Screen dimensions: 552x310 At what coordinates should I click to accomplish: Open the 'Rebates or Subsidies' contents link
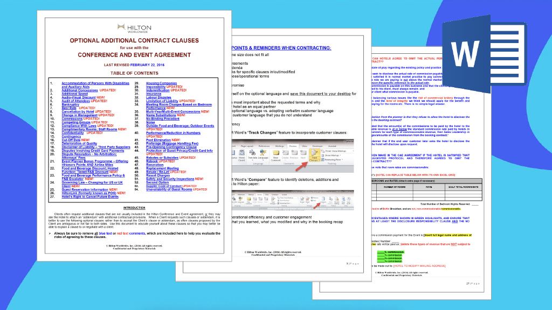click(162, 158)
